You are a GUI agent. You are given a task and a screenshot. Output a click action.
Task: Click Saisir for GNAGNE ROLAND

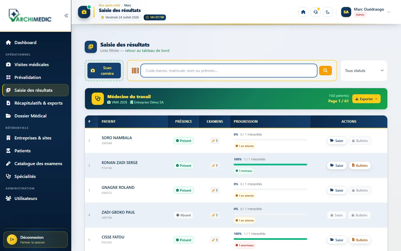pos(337,190)
